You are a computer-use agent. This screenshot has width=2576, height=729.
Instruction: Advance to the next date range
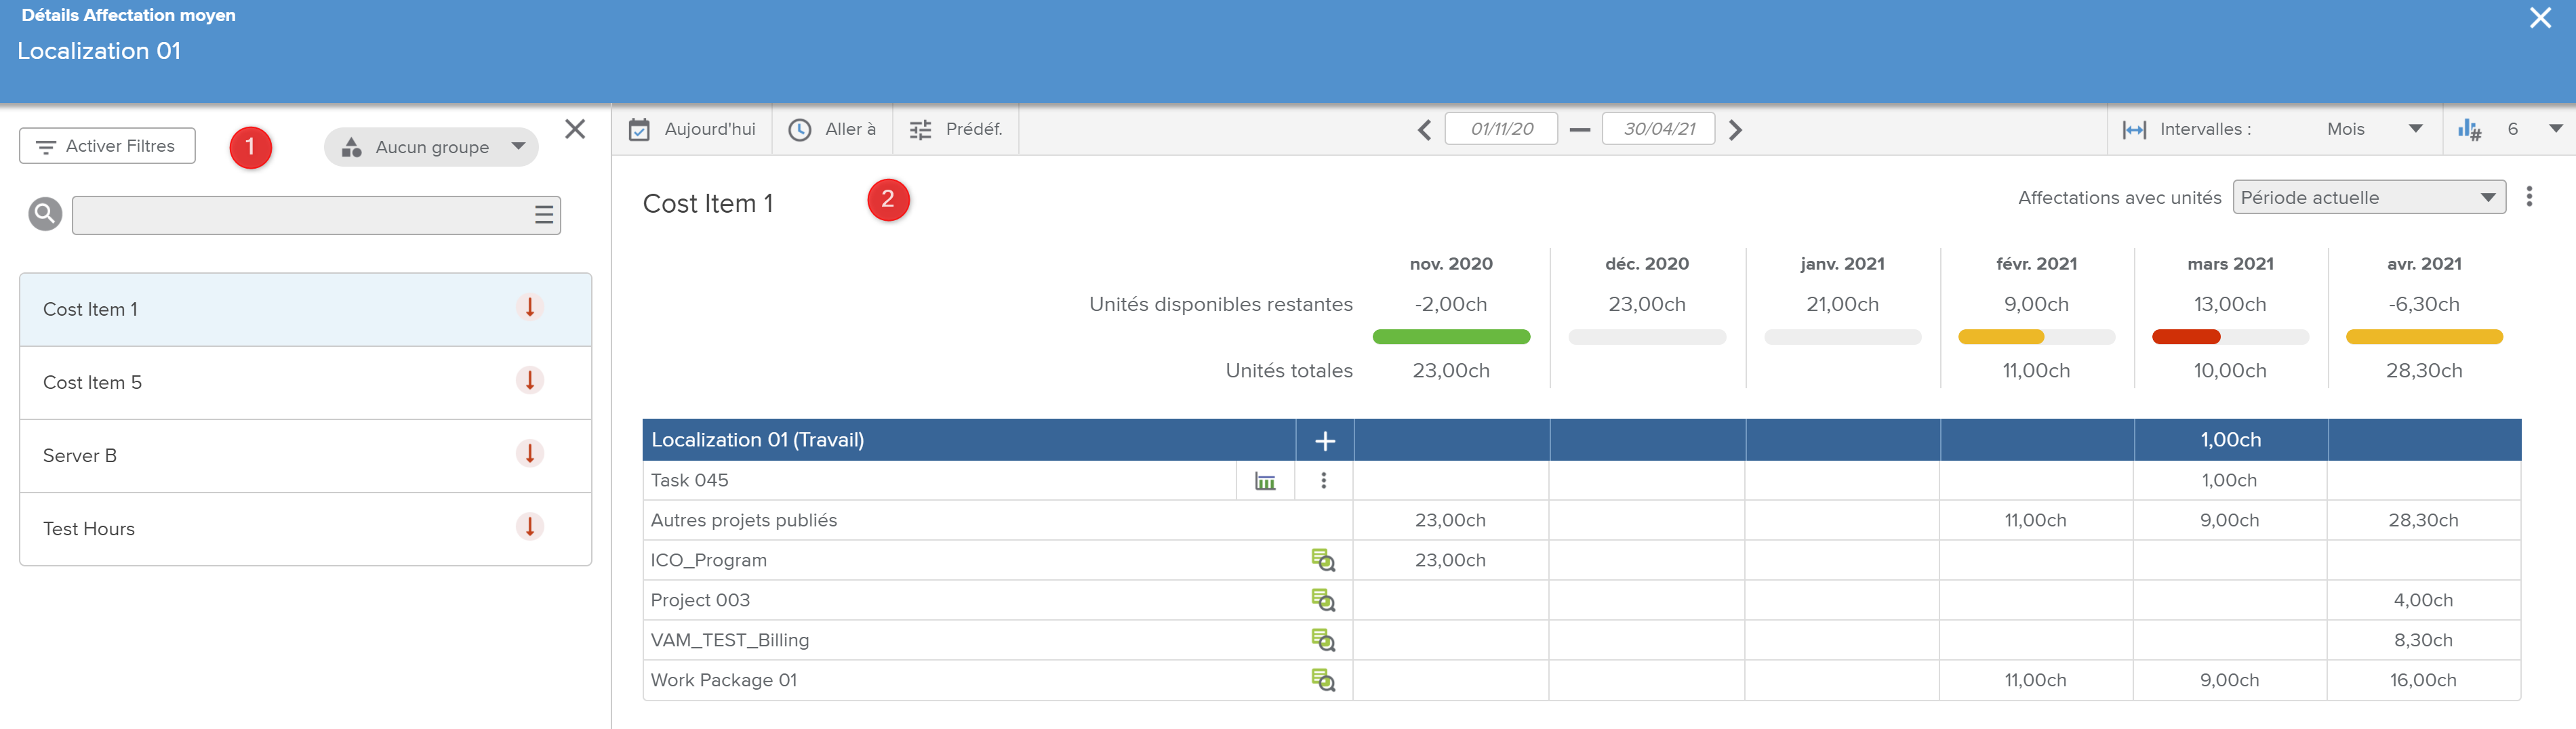tap(1735, 130)
